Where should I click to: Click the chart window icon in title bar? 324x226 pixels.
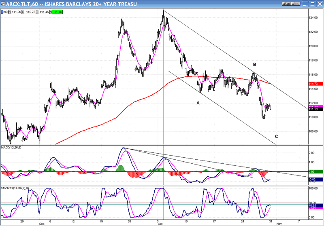click(3, 4)
